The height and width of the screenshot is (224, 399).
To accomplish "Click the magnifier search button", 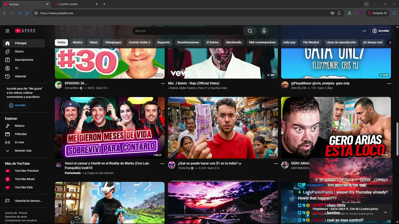I will (x=250, y=31).
